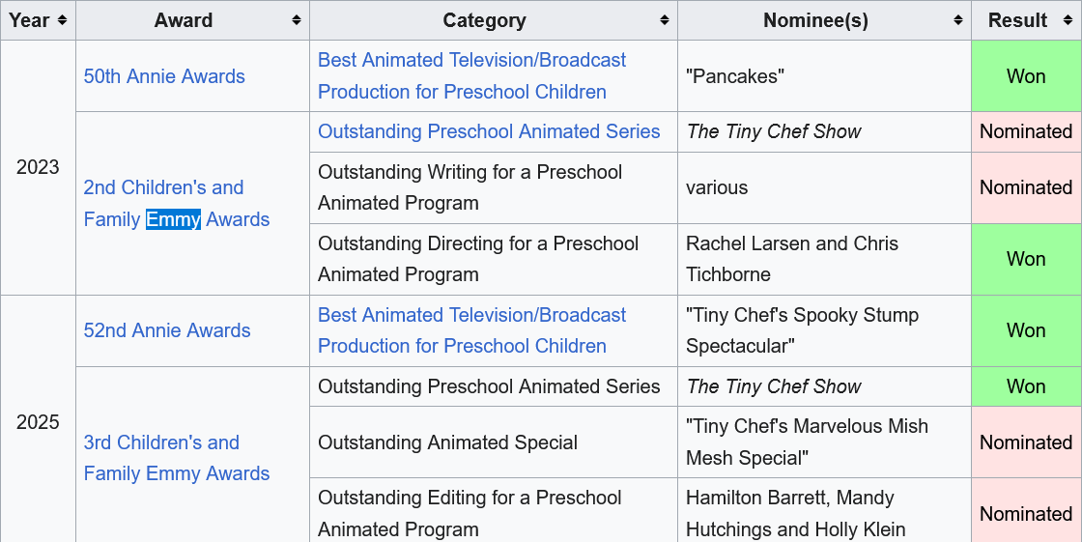Viewport: 1082px width, 542px height.
Task: Click the 2023 year cell
Action: 38,168
